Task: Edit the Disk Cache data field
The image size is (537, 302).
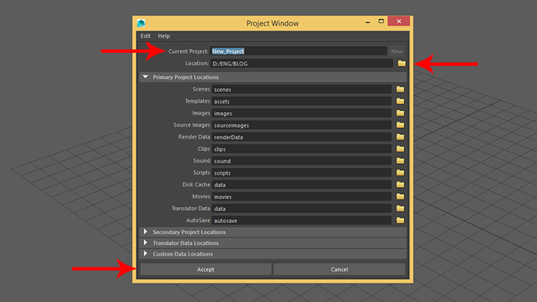Action: coord(301,185)
